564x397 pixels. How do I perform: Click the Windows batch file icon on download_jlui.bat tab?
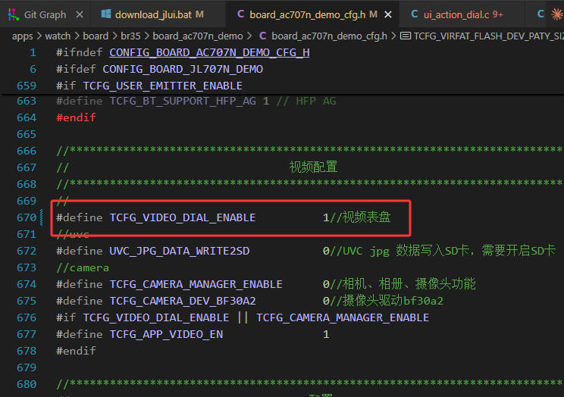pyautogui.click(x=106, y=14)
